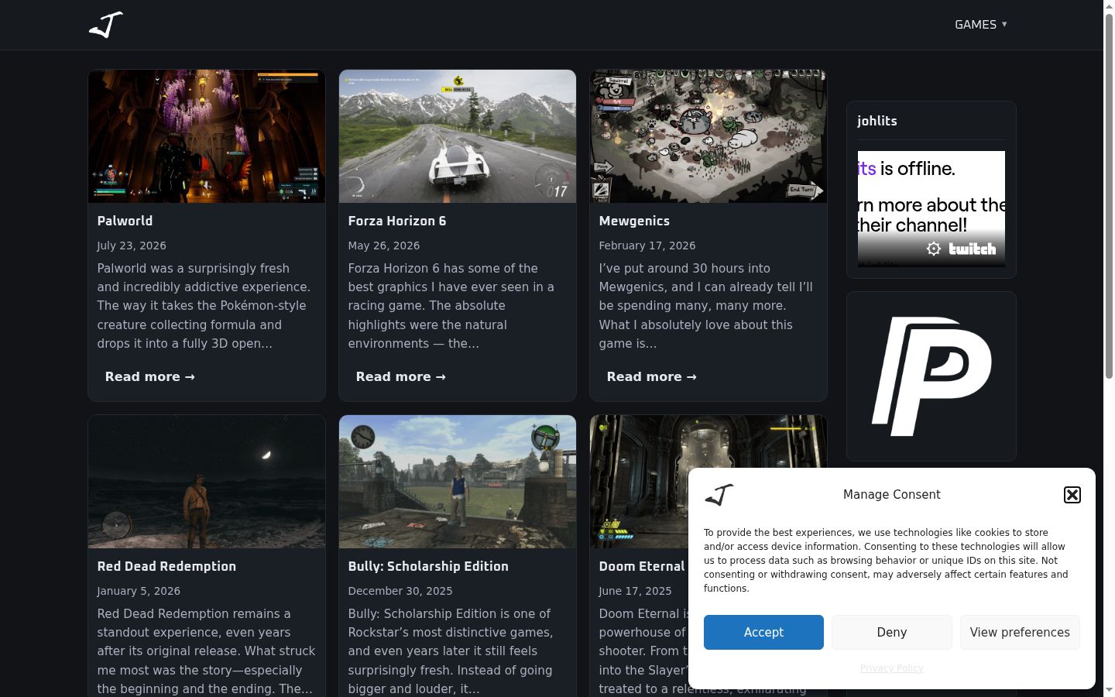Open the Red Dead Redemption title link
The width and height of the screenshot is (1115, 697).
[166, 566]
